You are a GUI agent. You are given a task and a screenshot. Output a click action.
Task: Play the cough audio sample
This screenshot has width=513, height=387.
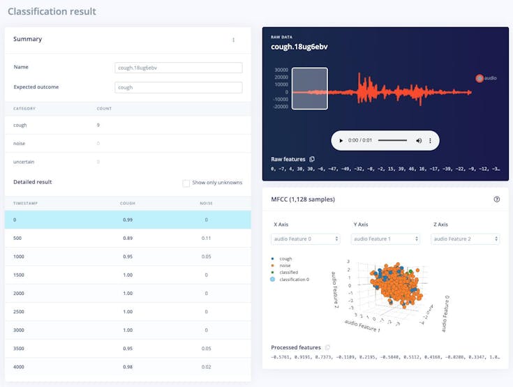tap(341, 141)
